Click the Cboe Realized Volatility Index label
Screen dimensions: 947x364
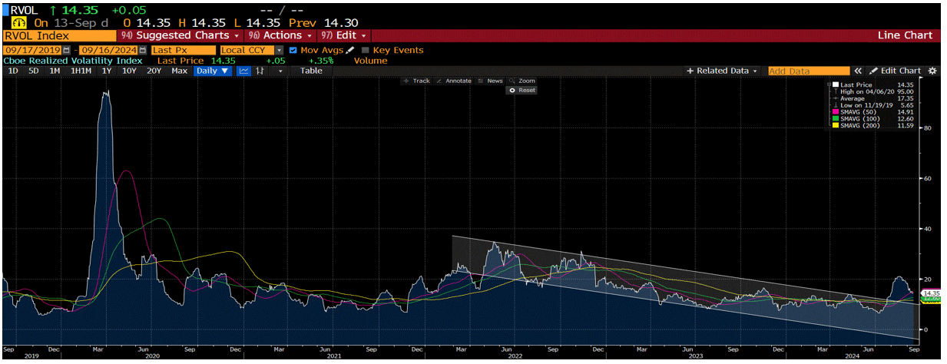pyautogui.click(x=73, y=60)
